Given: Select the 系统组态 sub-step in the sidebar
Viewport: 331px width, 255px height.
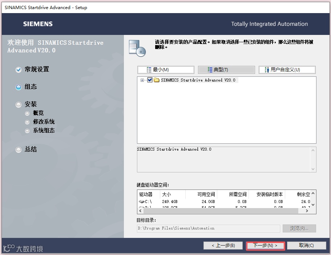Looking at the screenshot, I should coord(44,130).
